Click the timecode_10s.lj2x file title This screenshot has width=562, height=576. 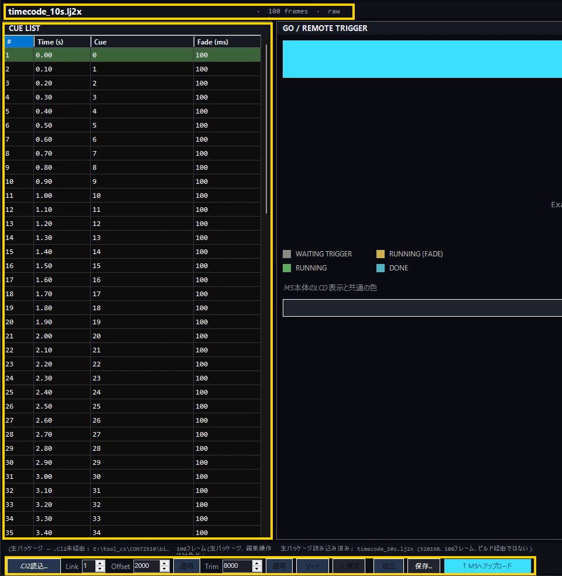pyautogui.click(x=45, y=12)
